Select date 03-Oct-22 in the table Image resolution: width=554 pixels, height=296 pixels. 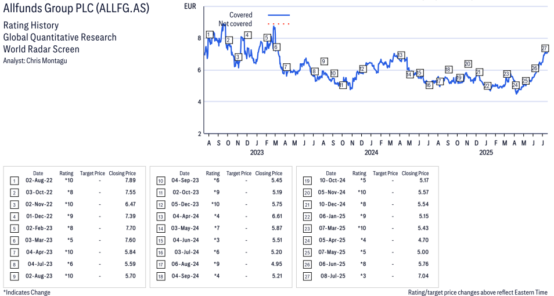pos(39,192)
